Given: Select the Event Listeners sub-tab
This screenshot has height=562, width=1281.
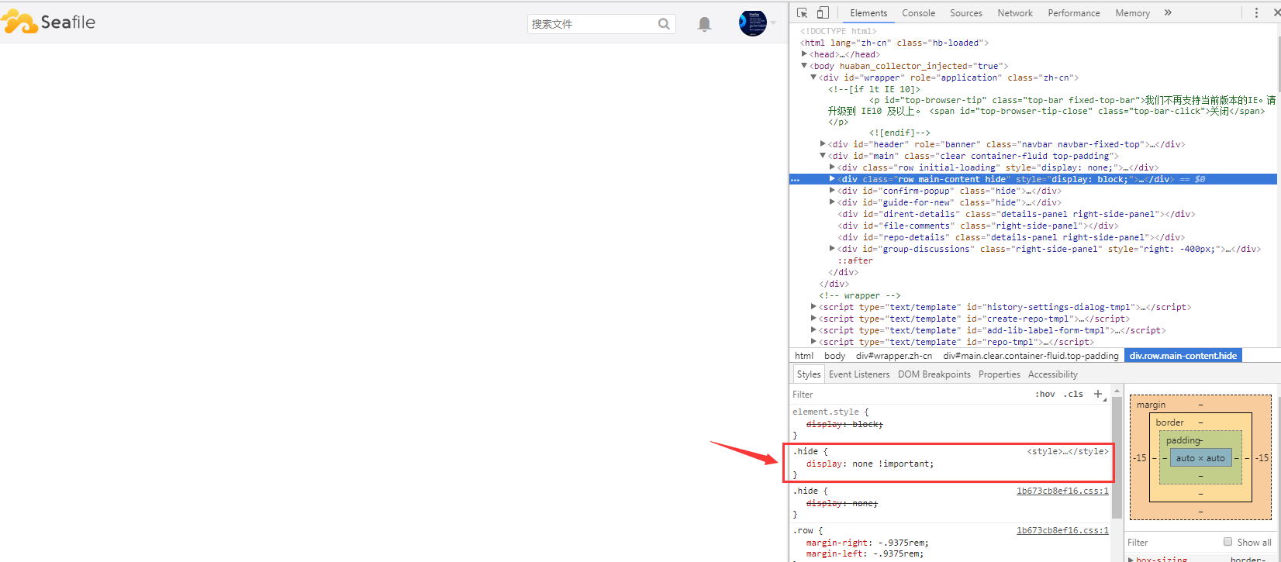Looking at the screenshot, I should (x=859, y=374).
